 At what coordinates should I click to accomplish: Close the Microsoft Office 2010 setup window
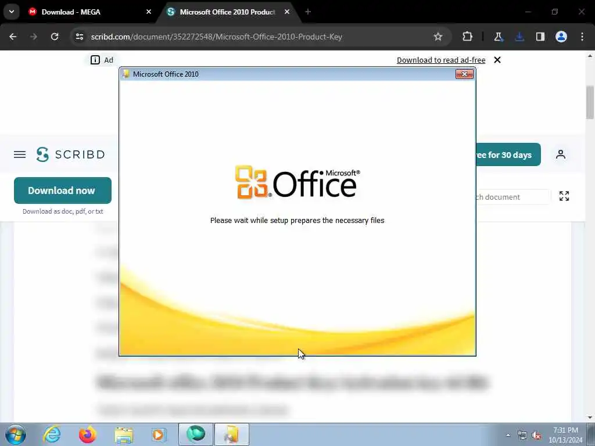click(464, 74)
